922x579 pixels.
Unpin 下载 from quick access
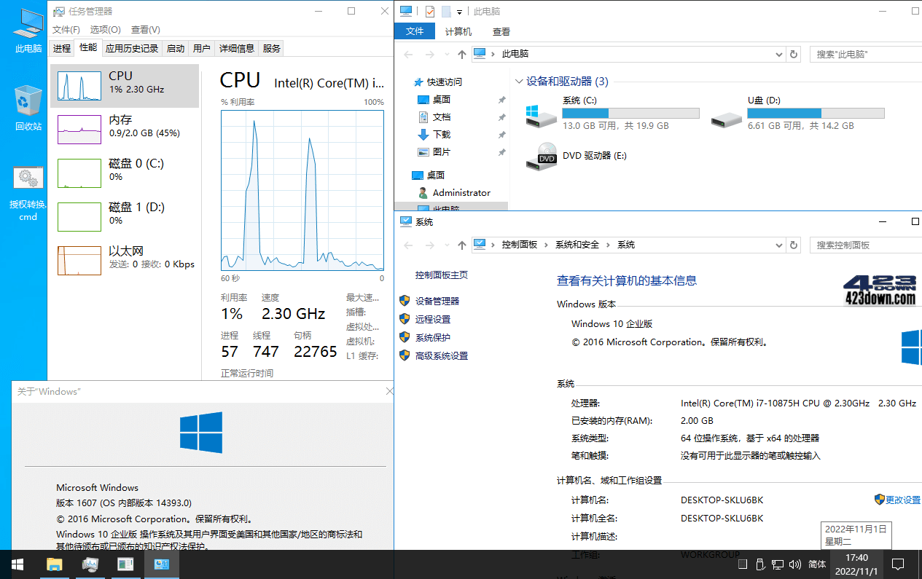501,135
